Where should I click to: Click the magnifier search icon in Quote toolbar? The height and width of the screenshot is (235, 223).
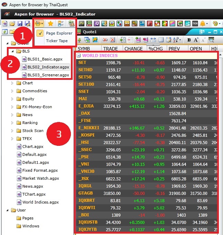(211, 40)
